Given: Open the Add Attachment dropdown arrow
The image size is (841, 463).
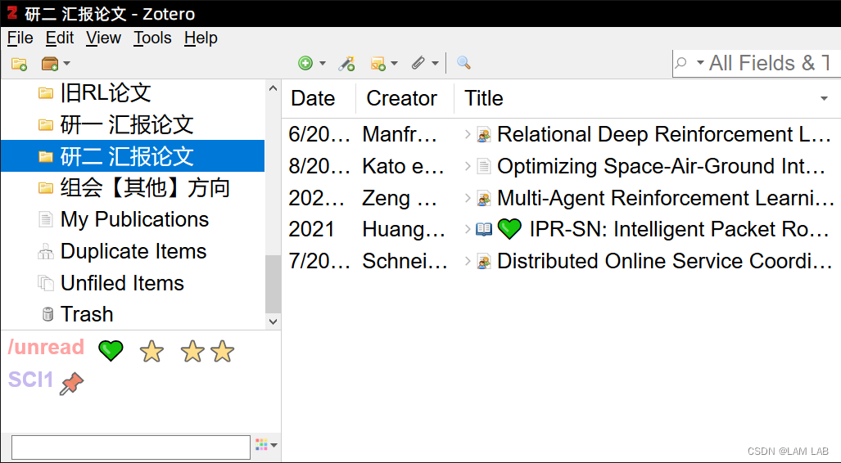Looking at the screenshot, I should (x=435, y=63).
